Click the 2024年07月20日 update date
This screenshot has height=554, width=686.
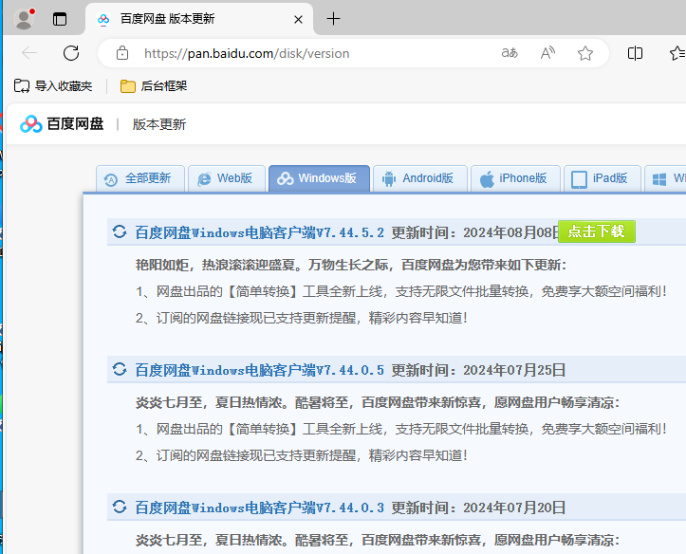514,508
